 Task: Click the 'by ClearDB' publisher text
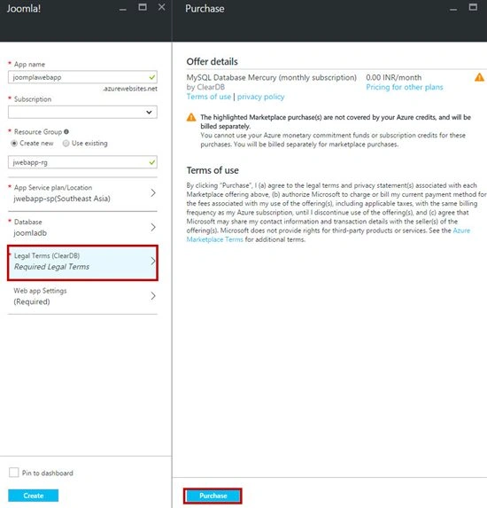point(205,87)
